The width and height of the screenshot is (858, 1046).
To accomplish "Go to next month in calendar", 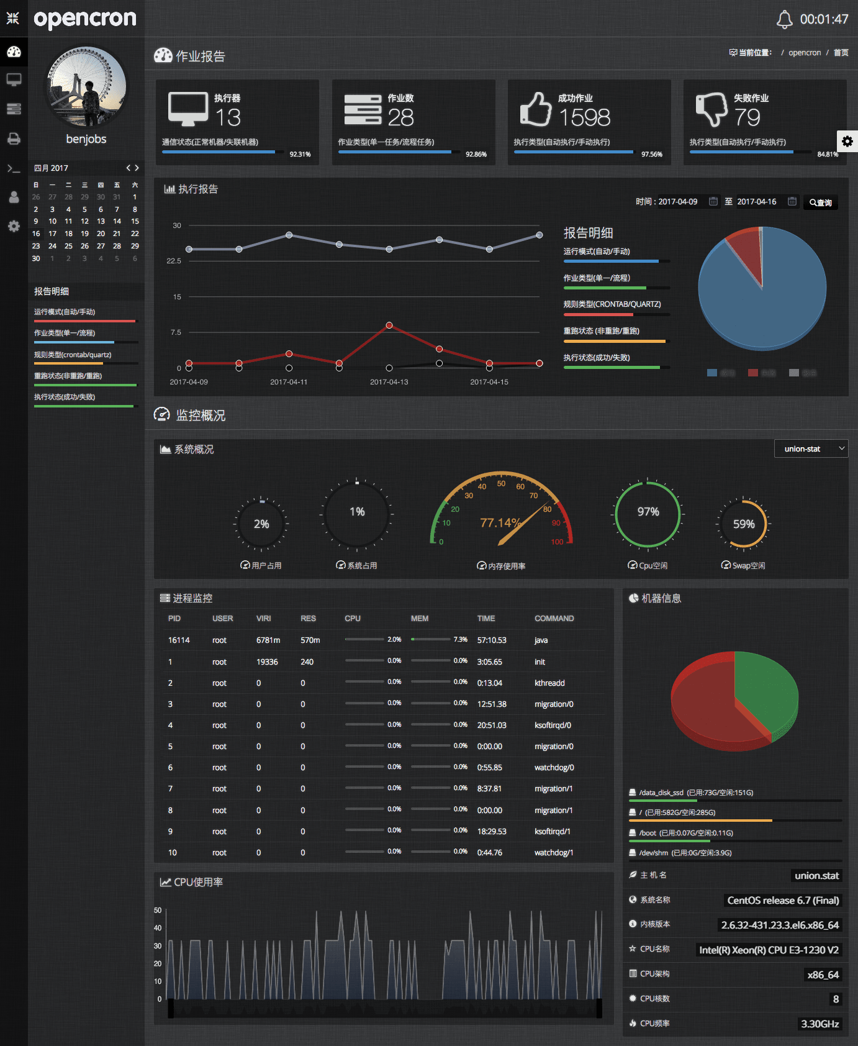I will coord(137,168).
